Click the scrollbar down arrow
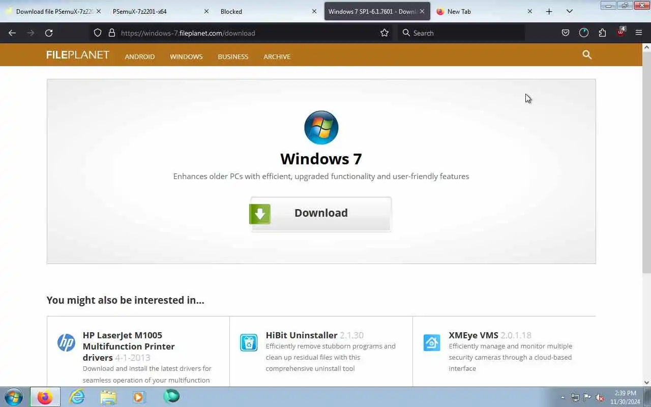The image size is (651, 407). [646, 383]
